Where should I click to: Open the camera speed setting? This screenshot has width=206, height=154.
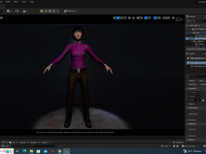[167, 18]
